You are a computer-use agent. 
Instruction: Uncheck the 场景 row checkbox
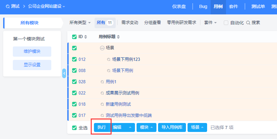(x=74, y=48)
